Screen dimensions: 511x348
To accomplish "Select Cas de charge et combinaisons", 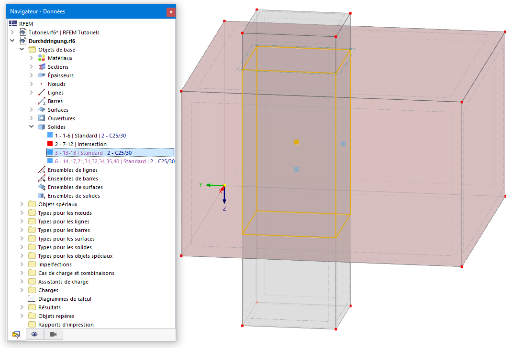I will [76, 273].
